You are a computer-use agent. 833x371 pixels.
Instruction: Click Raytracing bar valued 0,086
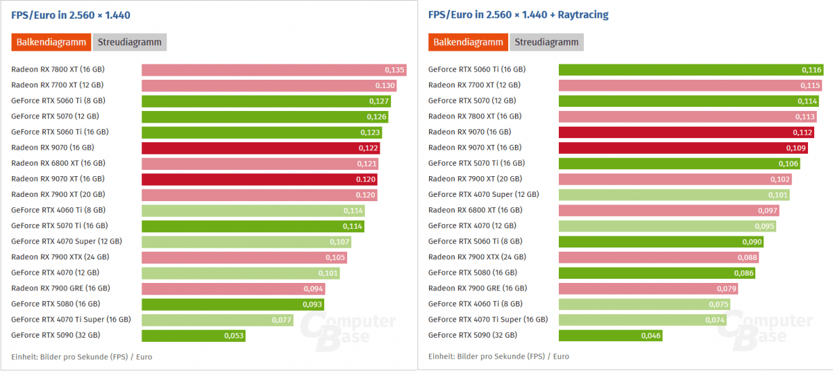(x=657, y=273)
